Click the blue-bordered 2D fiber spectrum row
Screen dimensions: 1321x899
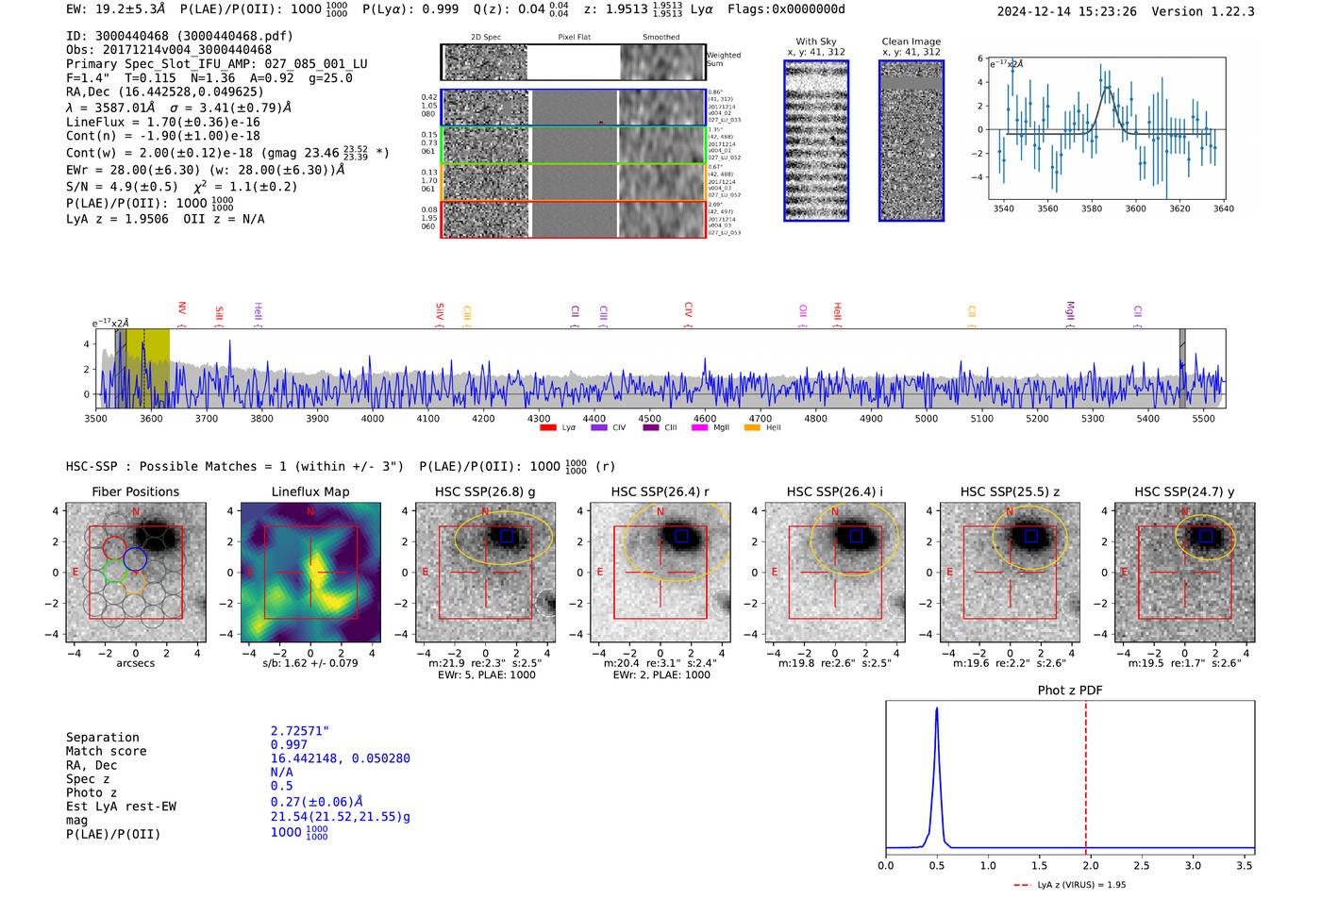[x=573, y=108]
